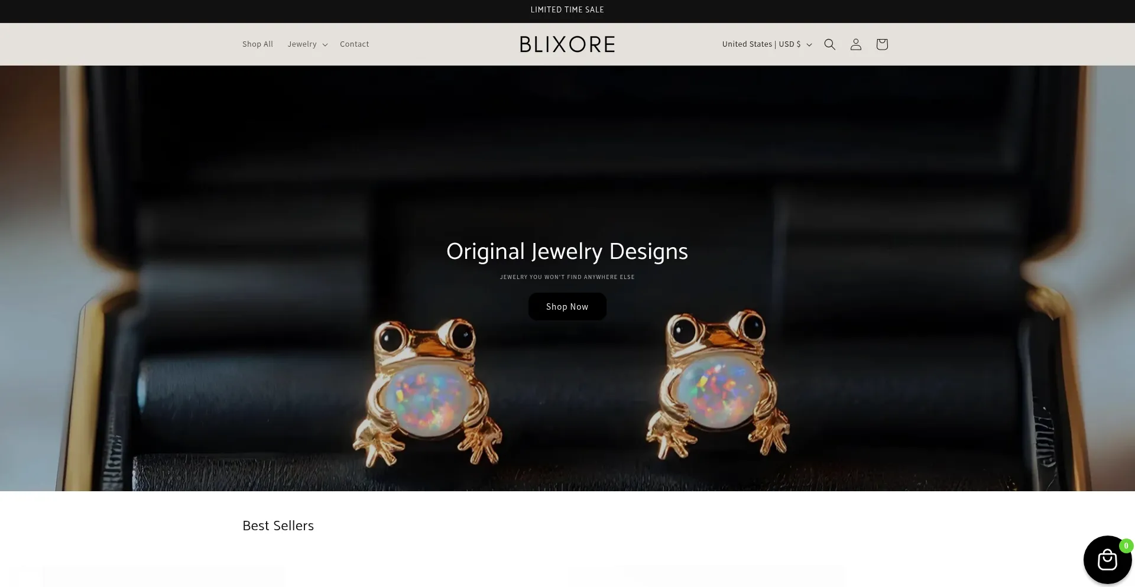The image size is (1135, 587).
Task: Click the BLIXORE logo
Action: tap(567, 44)
